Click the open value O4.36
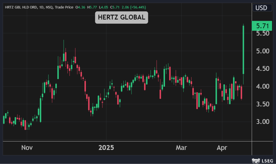 tap(80, 7)
